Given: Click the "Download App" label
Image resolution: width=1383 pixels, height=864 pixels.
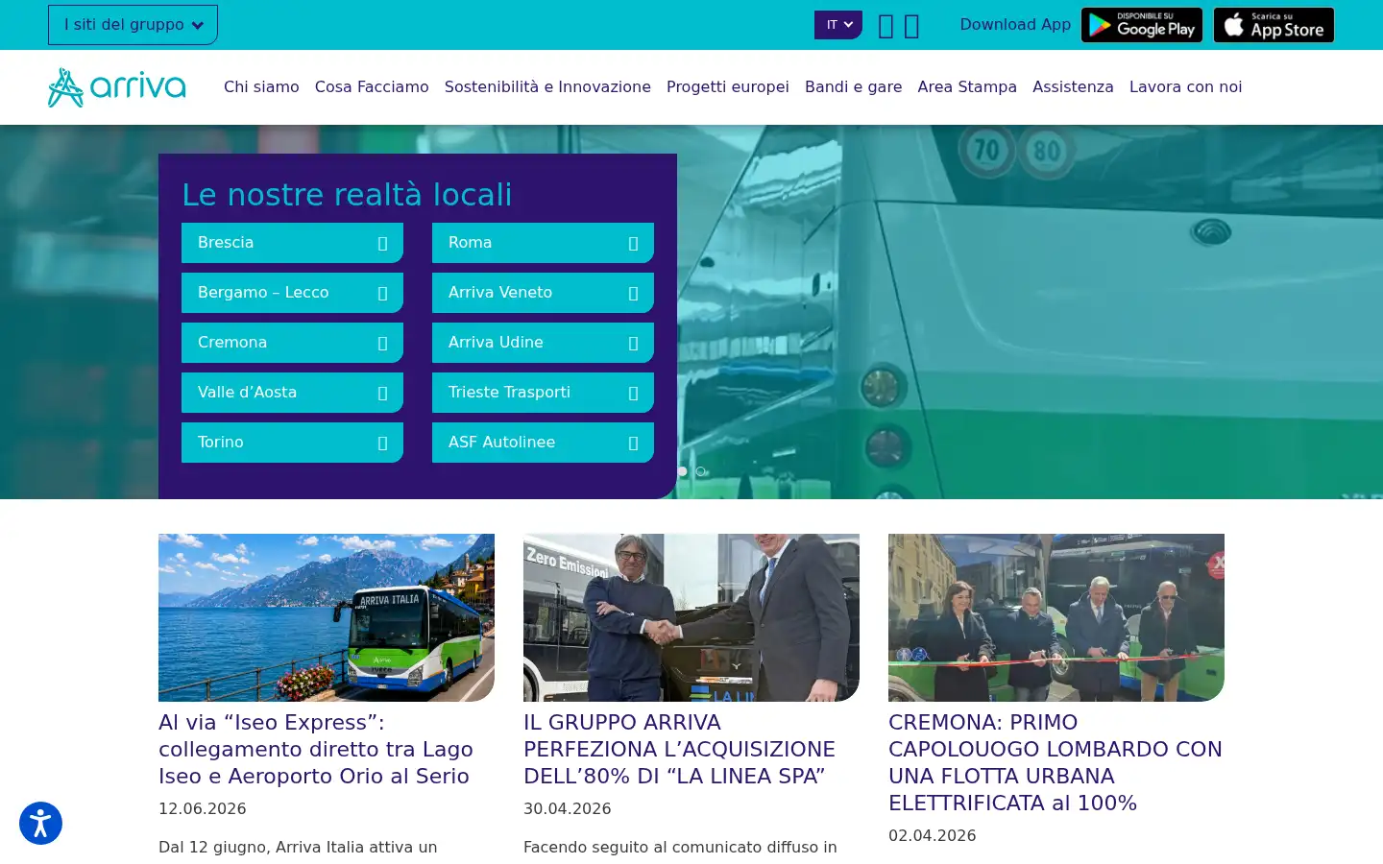Looking at the screenshot, I should (x=1015, y=25).
